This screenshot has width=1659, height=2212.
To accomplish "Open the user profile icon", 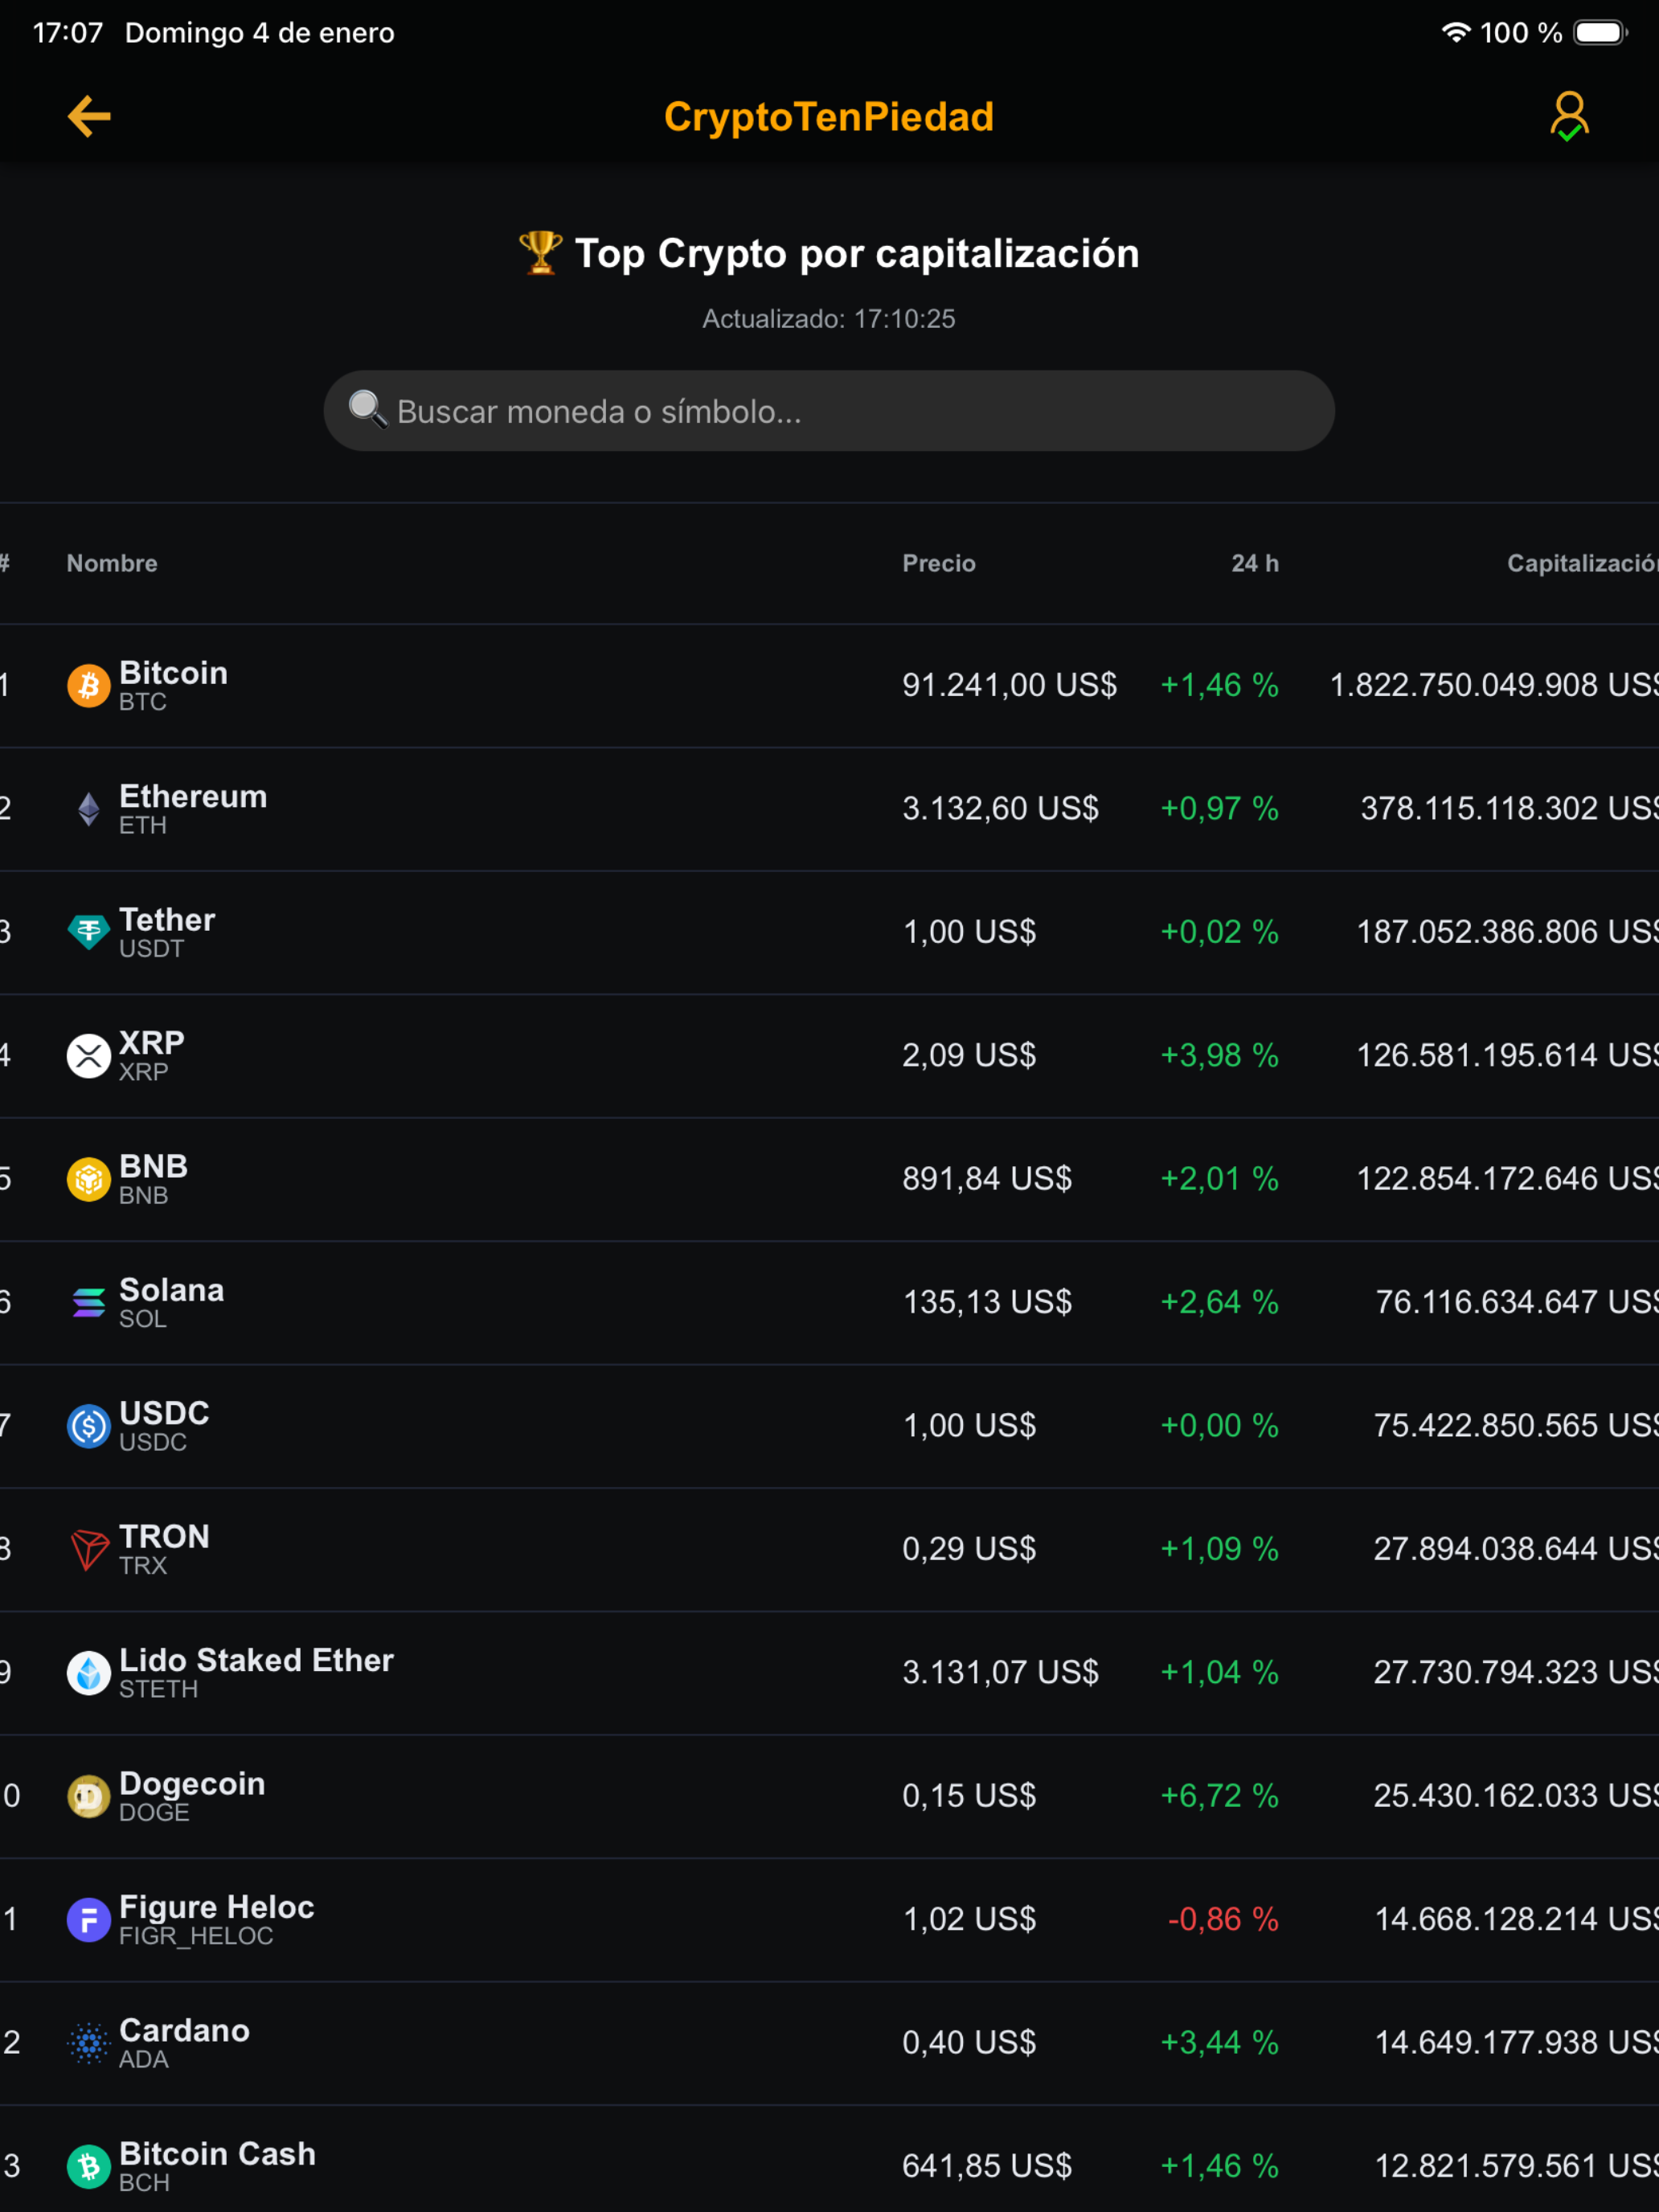I will (1569, 117).
